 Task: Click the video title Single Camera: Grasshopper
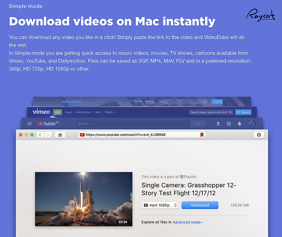tap(189, 189)
